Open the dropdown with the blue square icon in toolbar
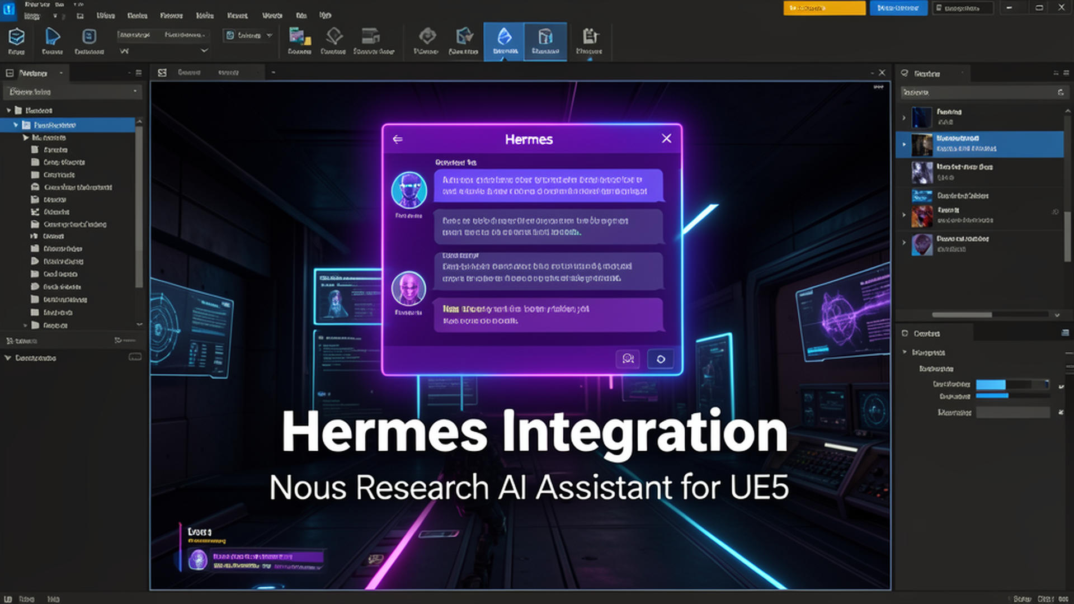This screenshot has width=1074, height=604. (249, 35)
